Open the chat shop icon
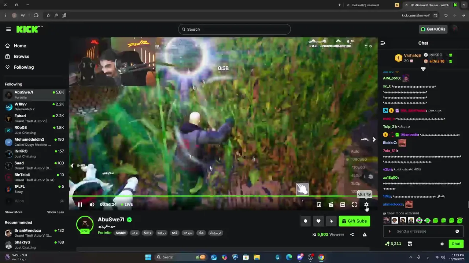This screenshot has height=263, width=469. click(410, 244)
